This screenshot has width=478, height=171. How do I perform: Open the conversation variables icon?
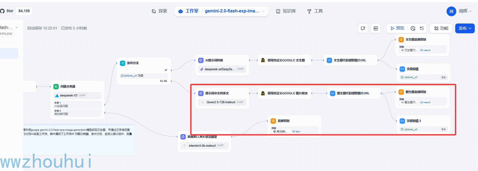[363, 28]
